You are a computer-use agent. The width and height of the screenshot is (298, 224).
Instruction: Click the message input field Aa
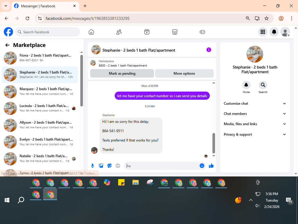162,166
